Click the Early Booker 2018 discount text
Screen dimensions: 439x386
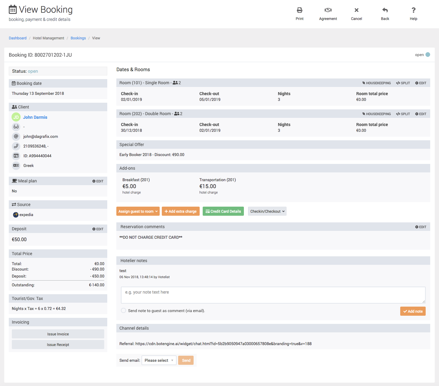point(152,155)
